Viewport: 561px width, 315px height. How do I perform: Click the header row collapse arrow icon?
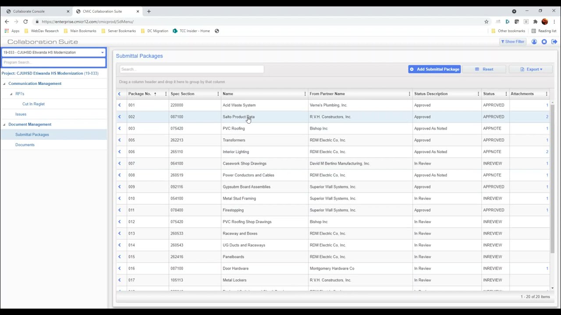click(x=119, y=94)
